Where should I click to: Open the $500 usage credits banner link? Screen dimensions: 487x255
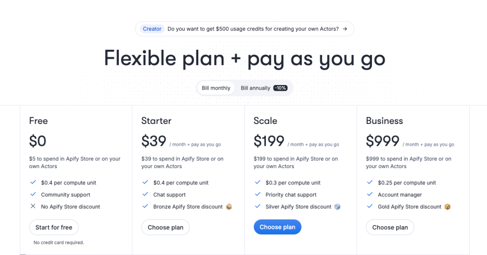(244, 29)
